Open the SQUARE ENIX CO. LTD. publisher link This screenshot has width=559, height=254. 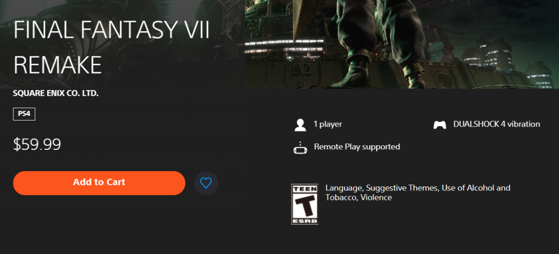click(x=56, y=94)
